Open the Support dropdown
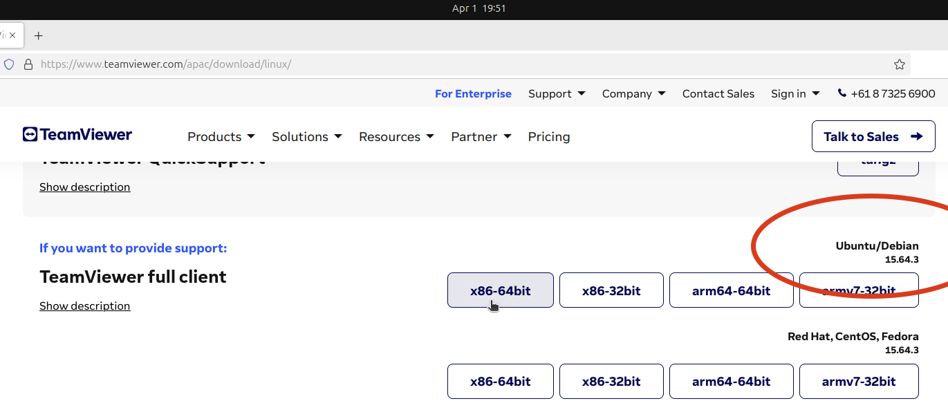 pyautogui.click(x=557, y=93)
